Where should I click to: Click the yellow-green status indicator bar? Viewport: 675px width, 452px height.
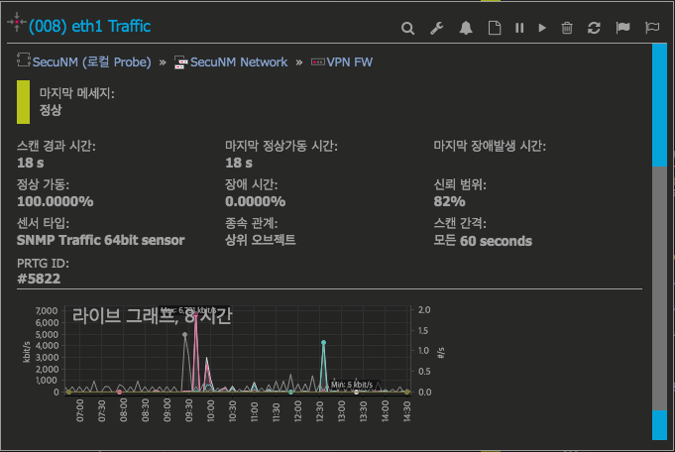(23, 102)
